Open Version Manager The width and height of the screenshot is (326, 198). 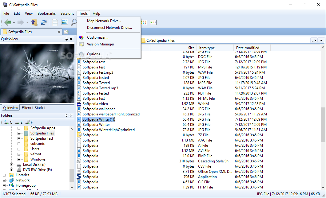[101, 44]
